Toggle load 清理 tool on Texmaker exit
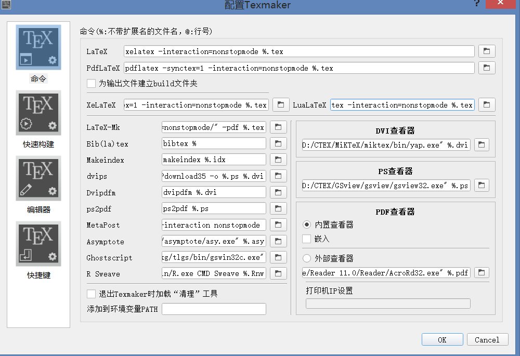The height and width of the screenshot is (356, 520). 91,294
